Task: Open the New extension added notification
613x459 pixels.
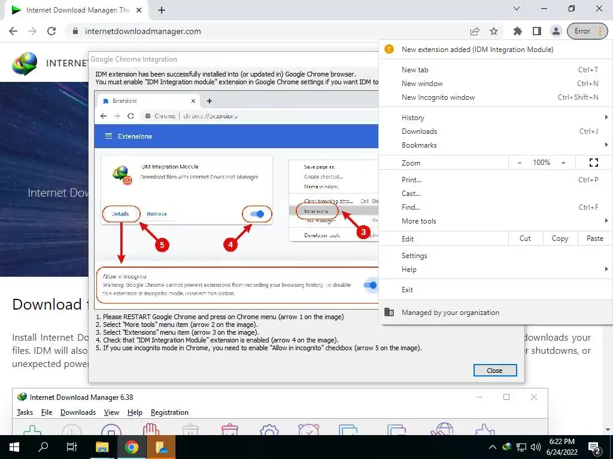Action: pos(496,50)
